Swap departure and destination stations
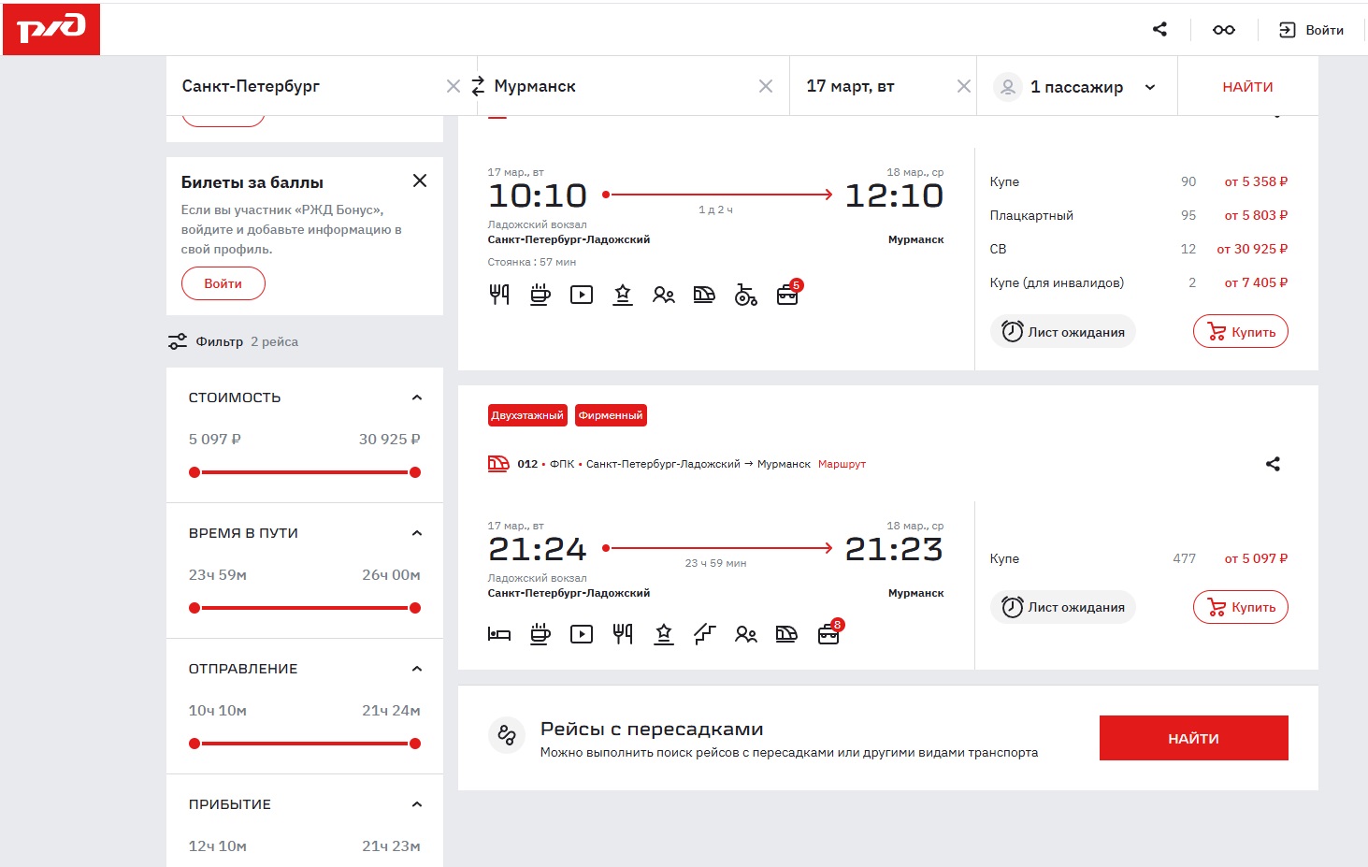1368x867 pixels. click(x=478, y=86)
